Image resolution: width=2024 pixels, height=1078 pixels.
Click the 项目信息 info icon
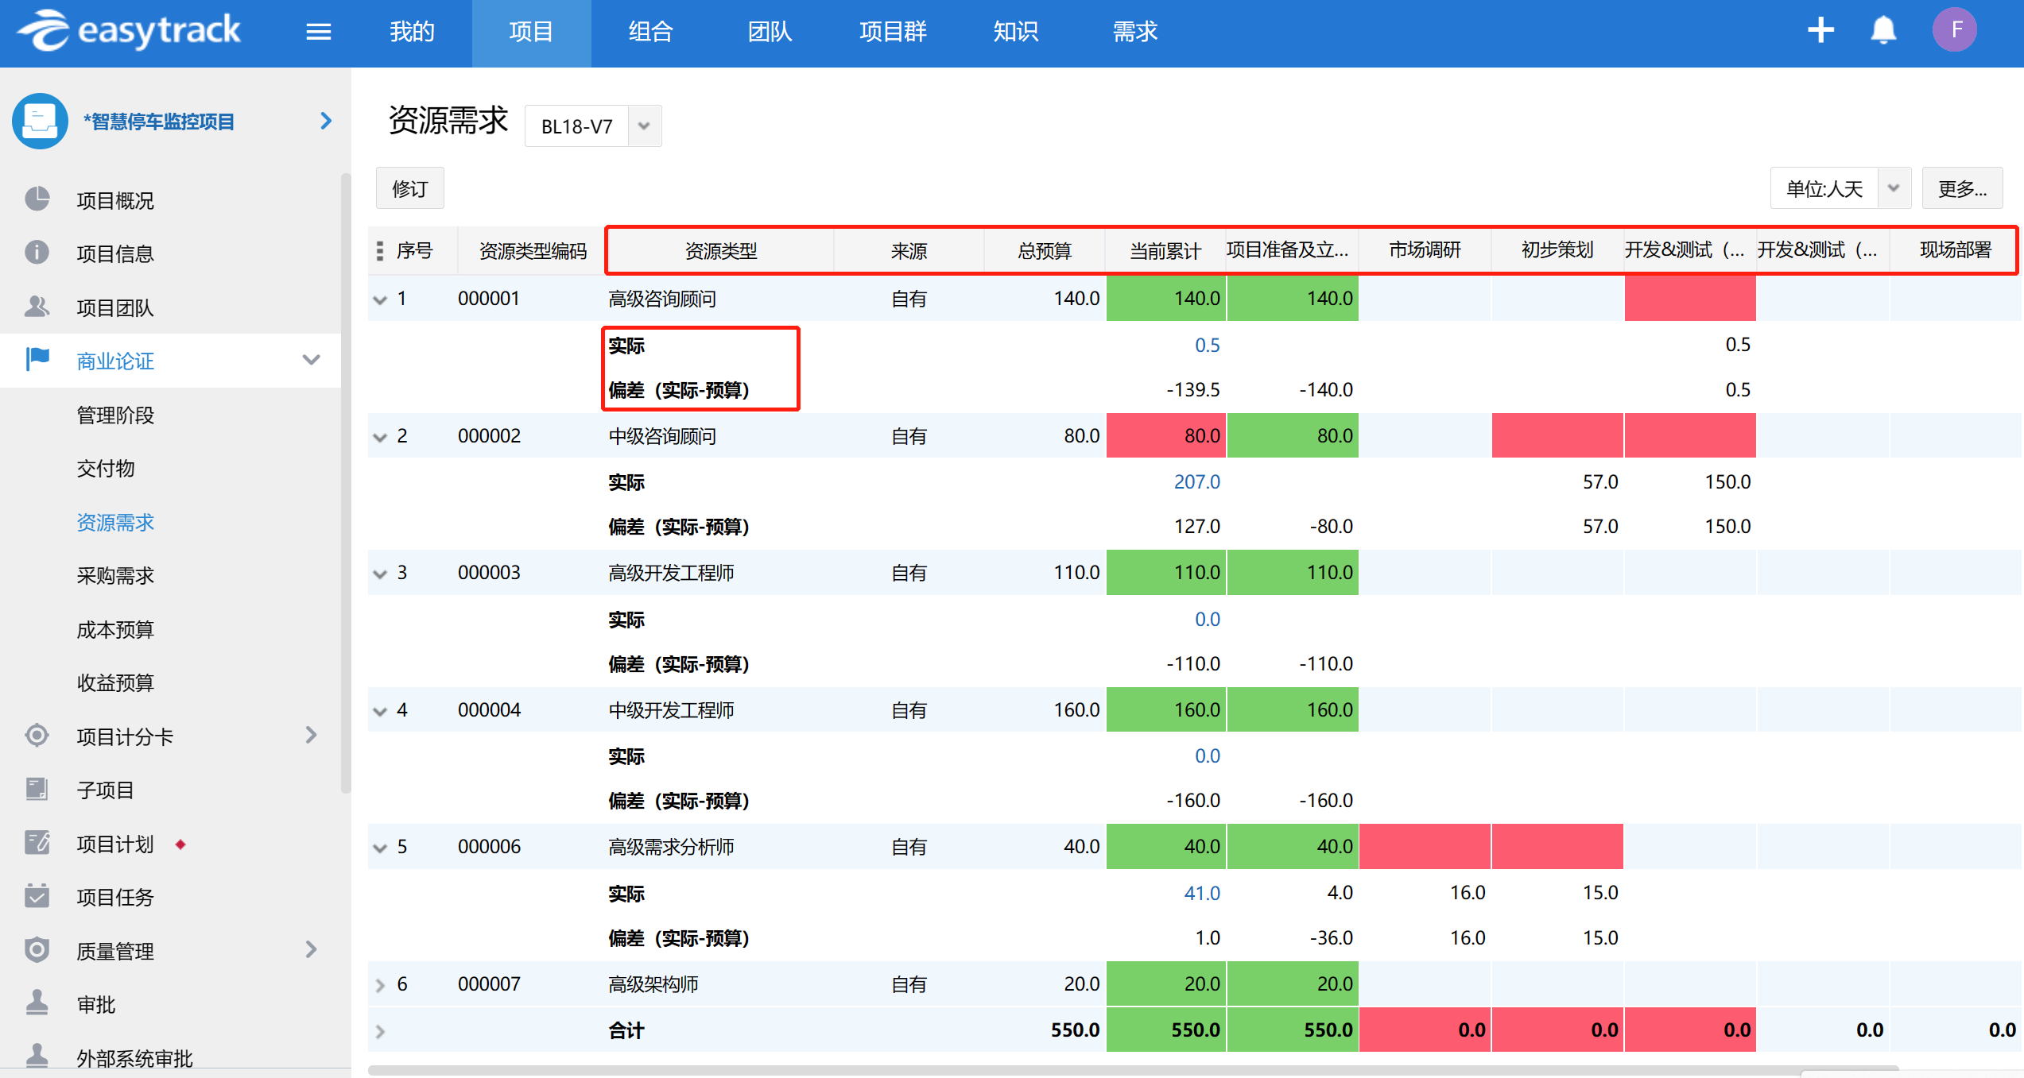[37, 253]
